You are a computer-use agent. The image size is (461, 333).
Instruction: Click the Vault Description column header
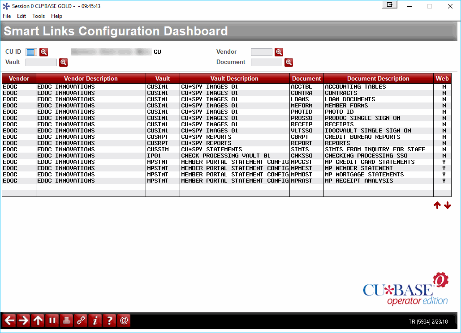(x=234, y=78)
